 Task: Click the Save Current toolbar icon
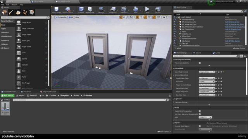click(56, 10)
